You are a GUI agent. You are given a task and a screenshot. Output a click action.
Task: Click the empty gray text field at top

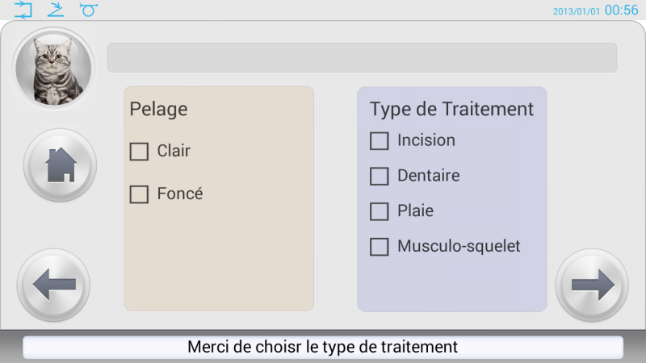(x=362, y=57)
